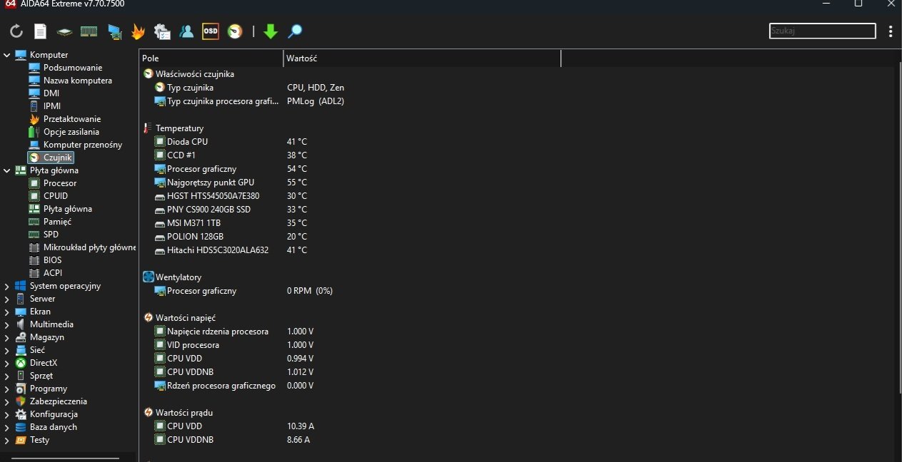Click the Pole column header
This screenshot has width=904, height=462.
211,58
